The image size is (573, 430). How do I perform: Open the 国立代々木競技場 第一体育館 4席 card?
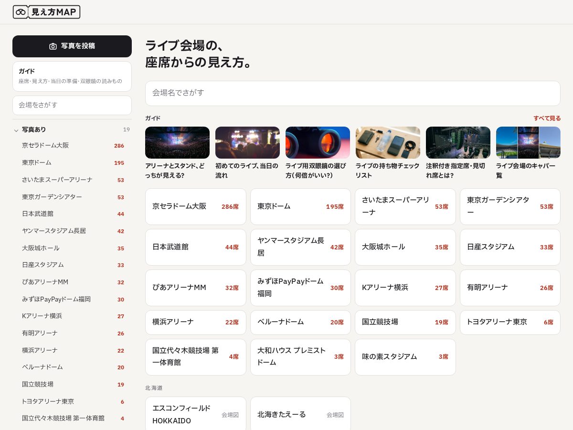(196, 357)
